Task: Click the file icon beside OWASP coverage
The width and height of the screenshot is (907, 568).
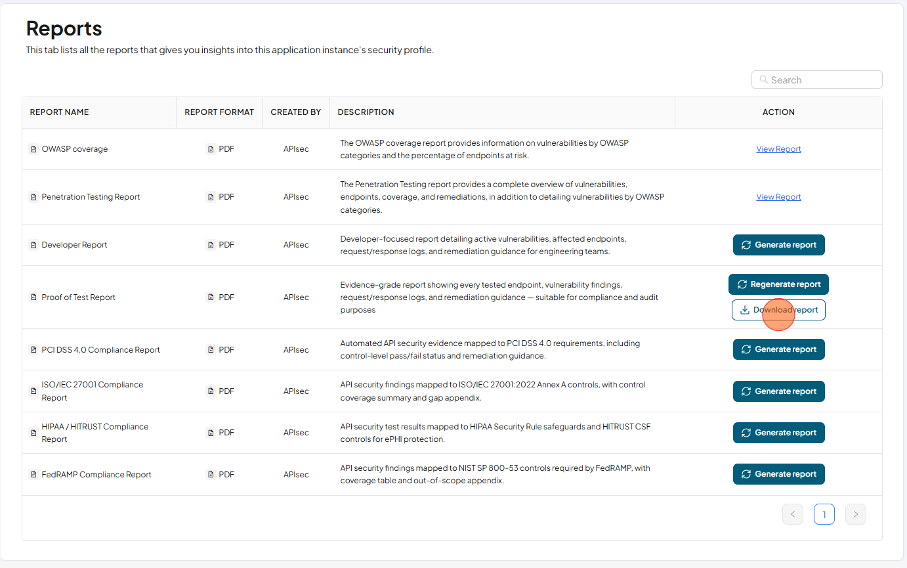Action: [x=34, y=149]
